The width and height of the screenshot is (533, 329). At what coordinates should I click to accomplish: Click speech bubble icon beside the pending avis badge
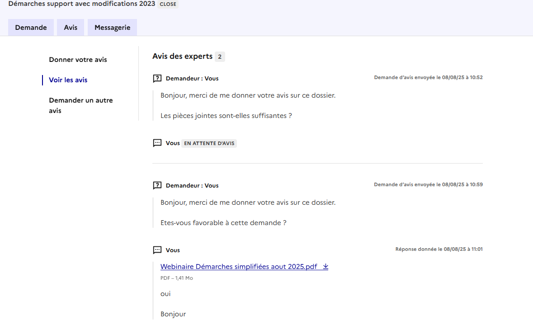pos(157,143)
